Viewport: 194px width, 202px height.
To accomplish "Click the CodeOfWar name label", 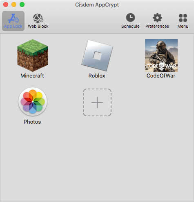I will (x=161, y=76).
